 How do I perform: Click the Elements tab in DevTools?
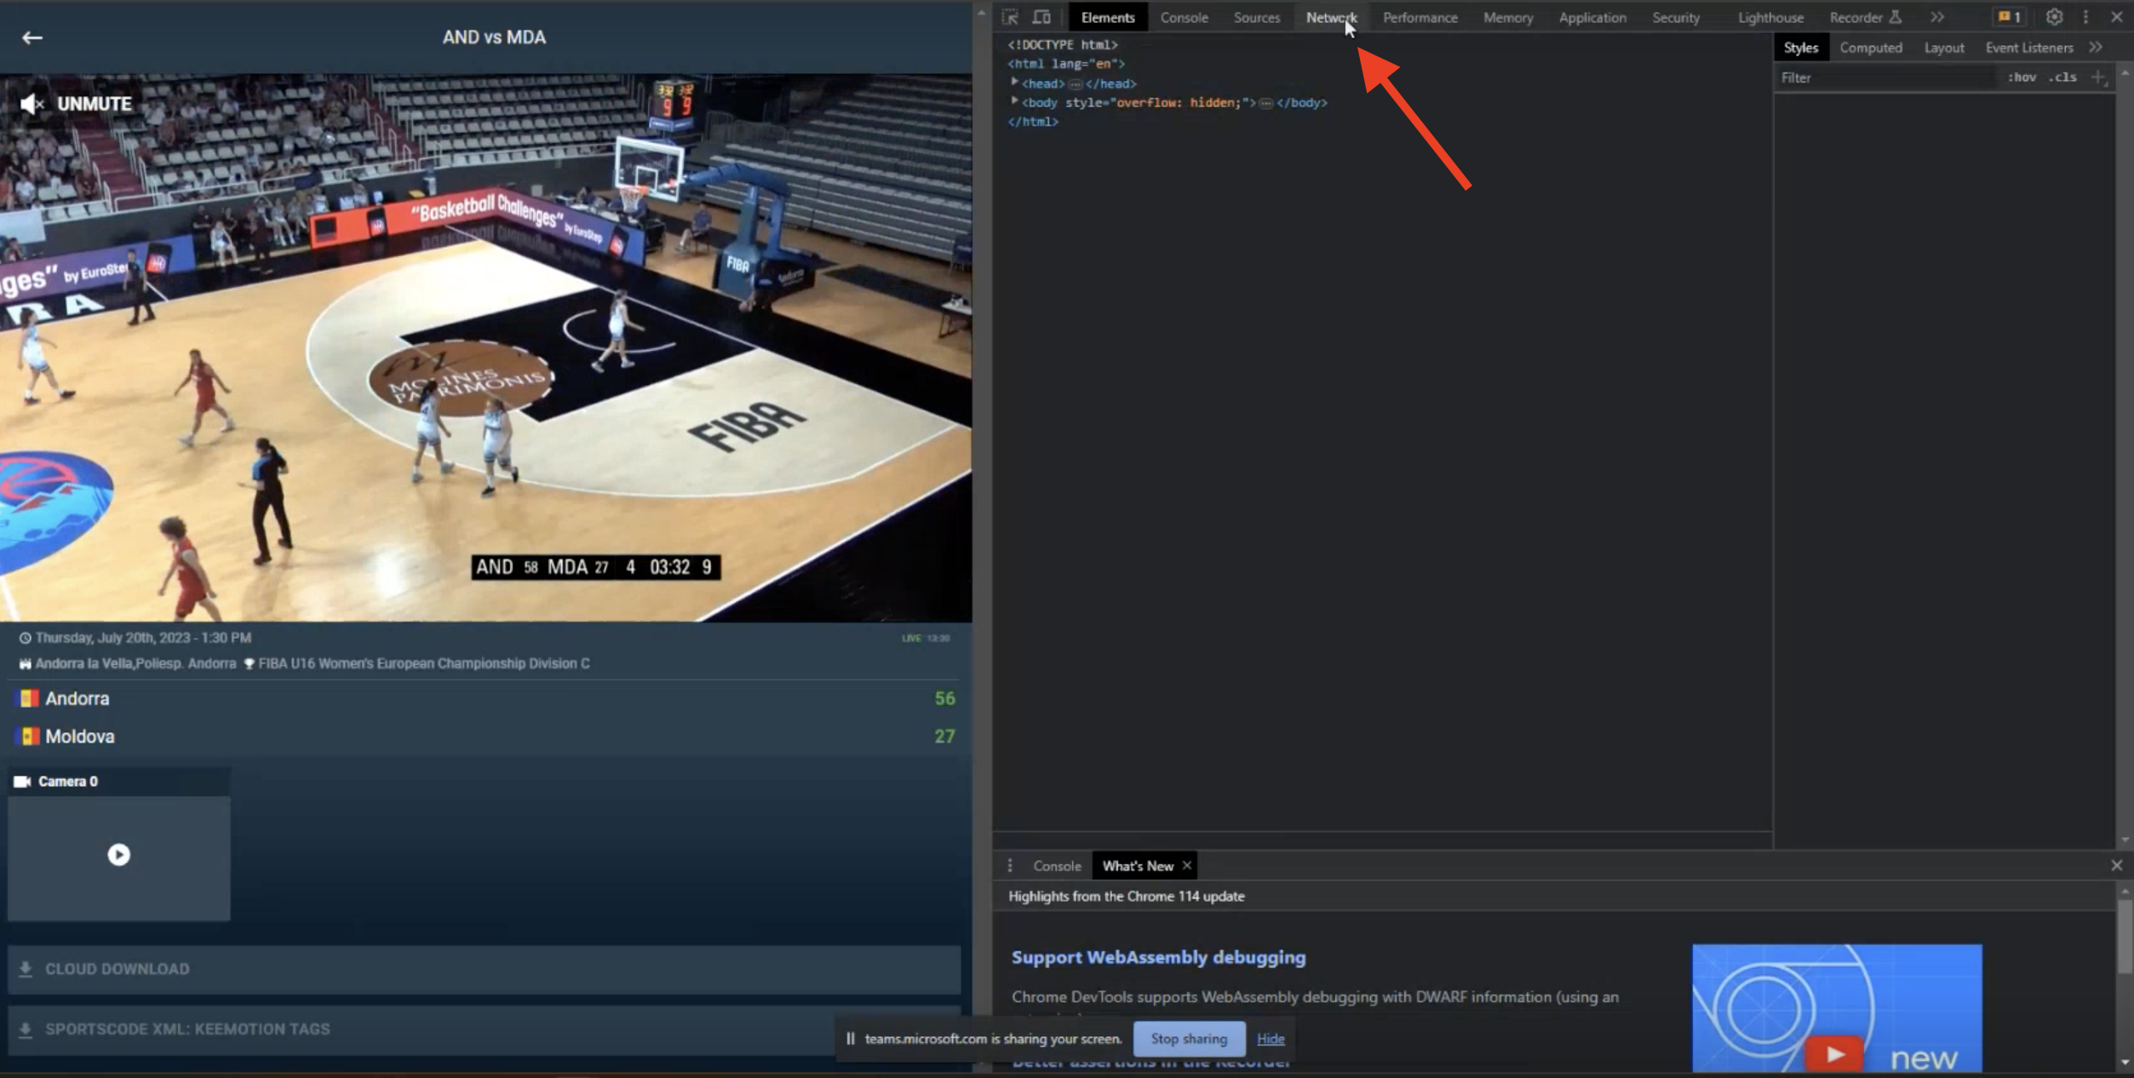tap(1105, 16)
